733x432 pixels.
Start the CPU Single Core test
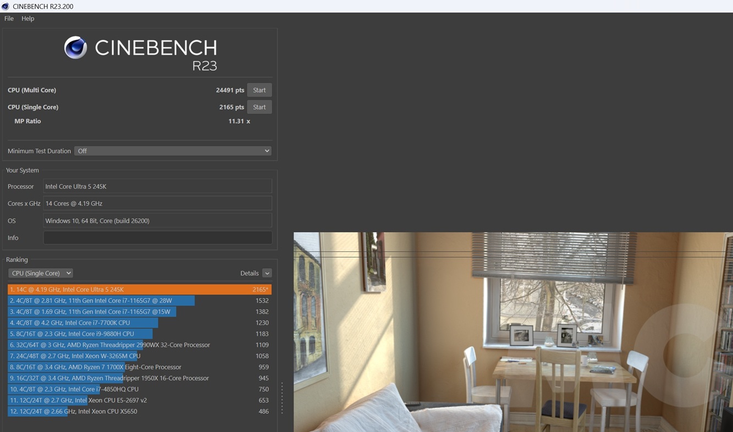pyautogui.click(x=259, y=107)
